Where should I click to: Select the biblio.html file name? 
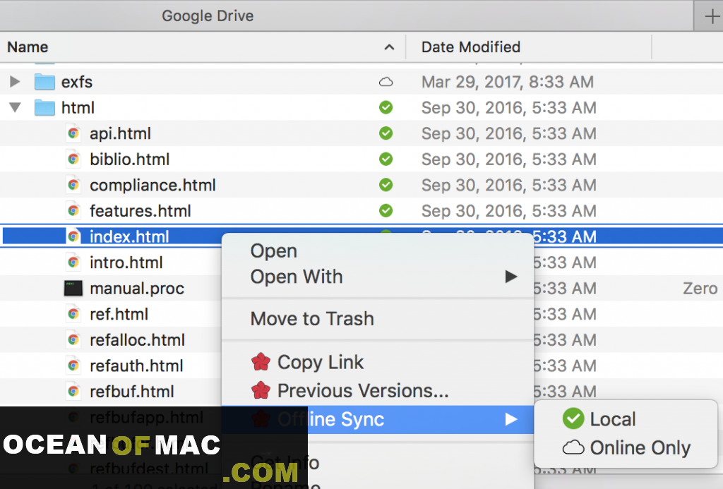(130, 159)
